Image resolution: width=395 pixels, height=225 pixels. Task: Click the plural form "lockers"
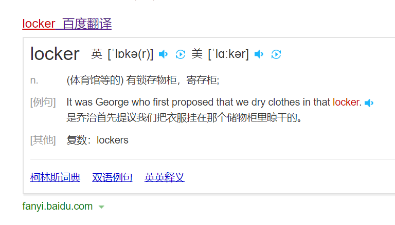[113, 140]
